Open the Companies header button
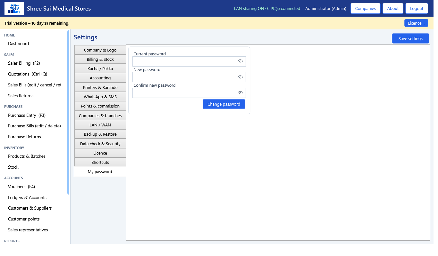The width and height of the screenshot is (438, 256). (366, 8)
